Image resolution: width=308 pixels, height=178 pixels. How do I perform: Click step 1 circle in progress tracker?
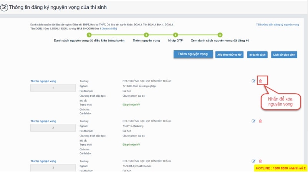(89, 35)
